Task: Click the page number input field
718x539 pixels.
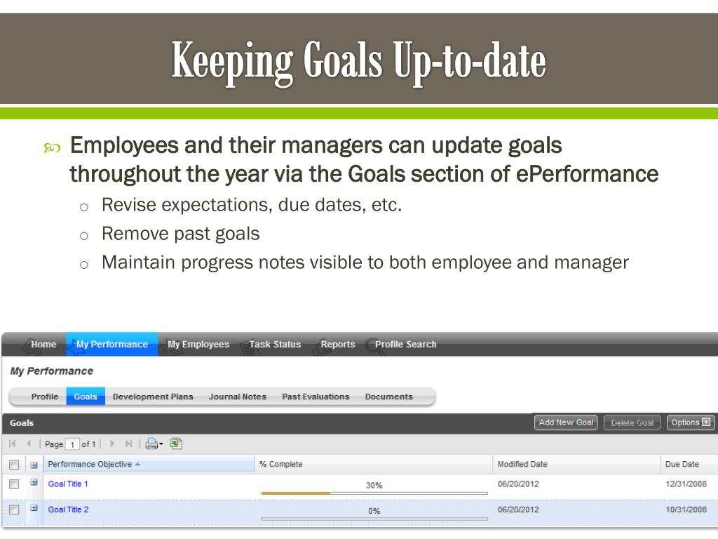Action: coord(72,444)
